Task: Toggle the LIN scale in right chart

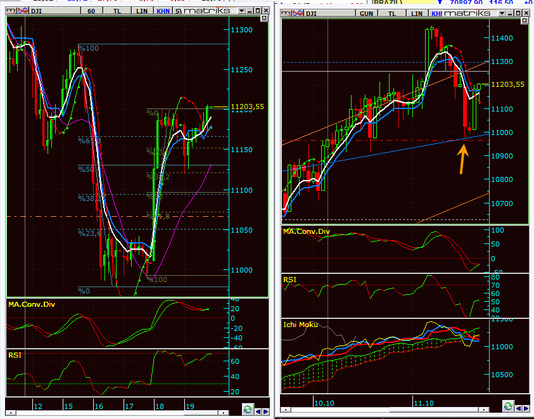Action: 417,13
